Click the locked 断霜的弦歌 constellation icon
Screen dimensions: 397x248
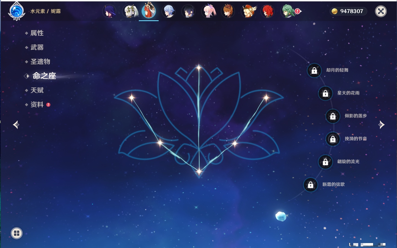coord(310,185)
